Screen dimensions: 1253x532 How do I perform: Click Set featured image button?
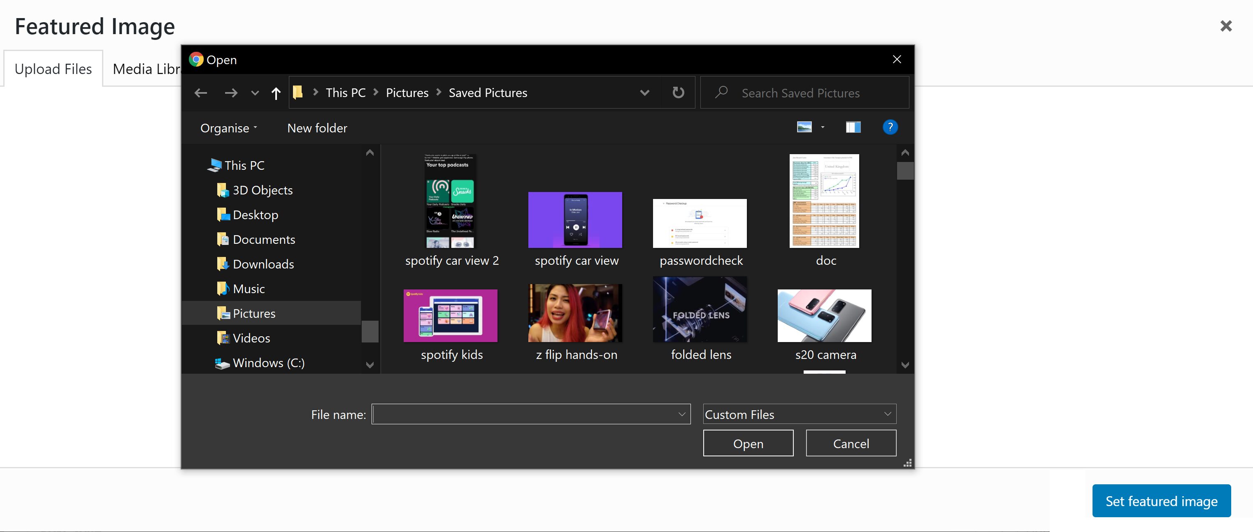pyautogui.click(x=1161, y=500)
